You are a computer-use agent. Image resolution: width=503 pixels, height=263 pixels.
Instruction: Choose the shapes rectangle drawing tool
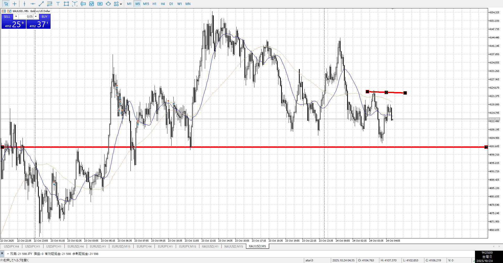(x=66, y=4)
